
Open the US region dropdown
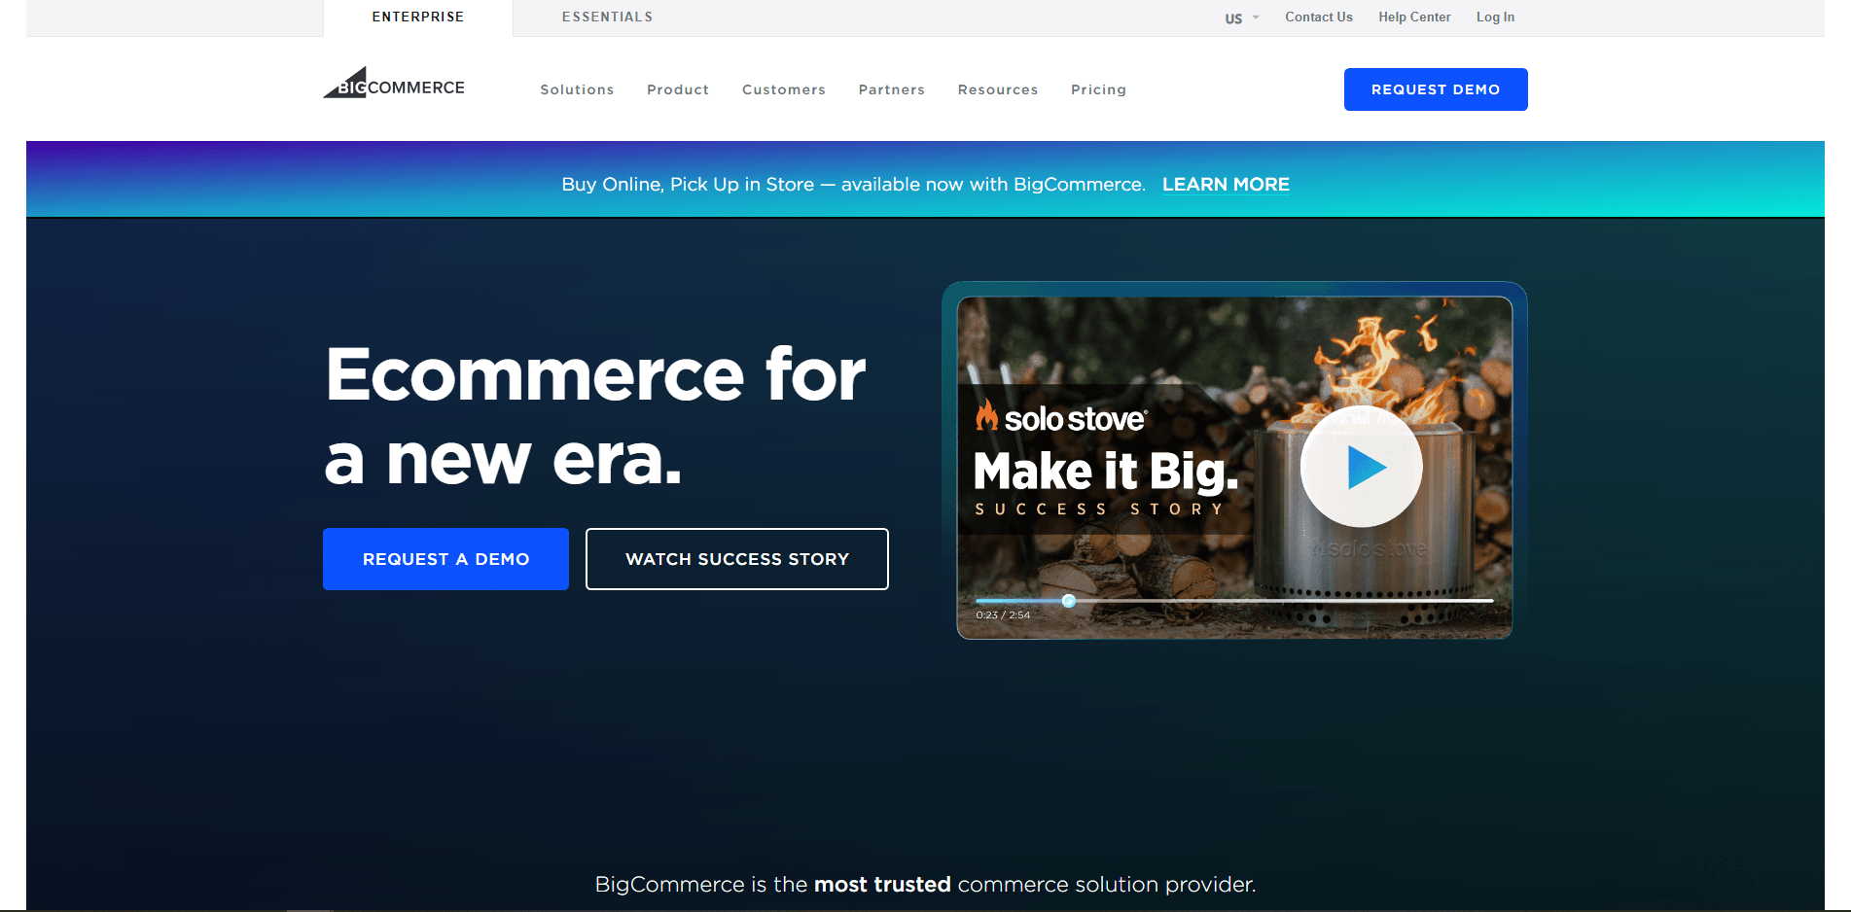[x=1241, y=18]
